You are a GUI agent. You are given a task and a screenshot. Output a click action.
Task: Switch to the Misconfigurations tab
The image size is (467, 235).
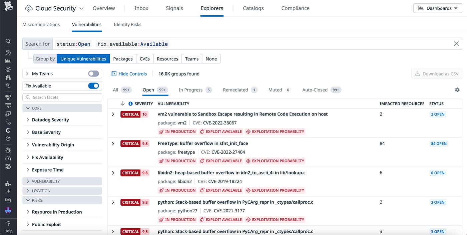point(41,24)
